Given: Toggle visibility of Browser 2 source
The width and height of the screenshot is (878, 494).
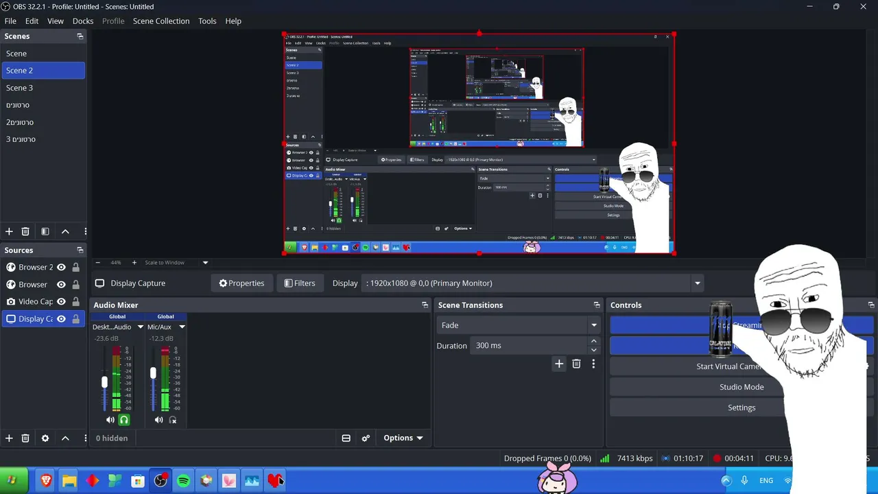Looking at the screenshot, I should 61,268.
